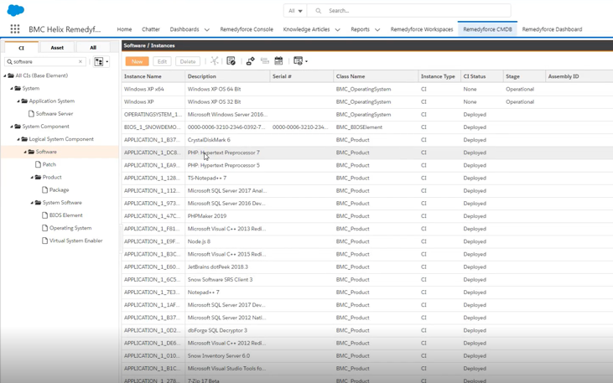The image size is (613, 383).
Task: Click the calendar toolbar icon
Action: click(278, 61)
